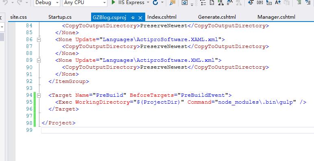Click the blue arrow with people icon

(230, 2)
